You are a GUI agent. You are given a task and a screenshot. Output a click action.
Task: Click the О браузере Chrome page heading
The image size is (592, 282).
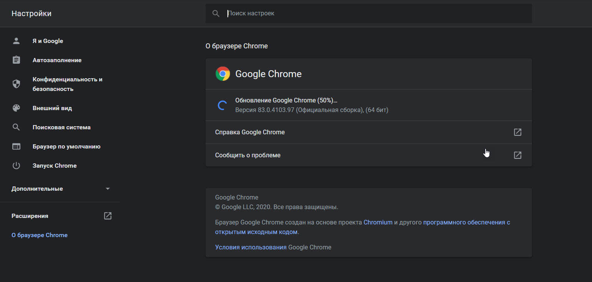tap(237, 46)
